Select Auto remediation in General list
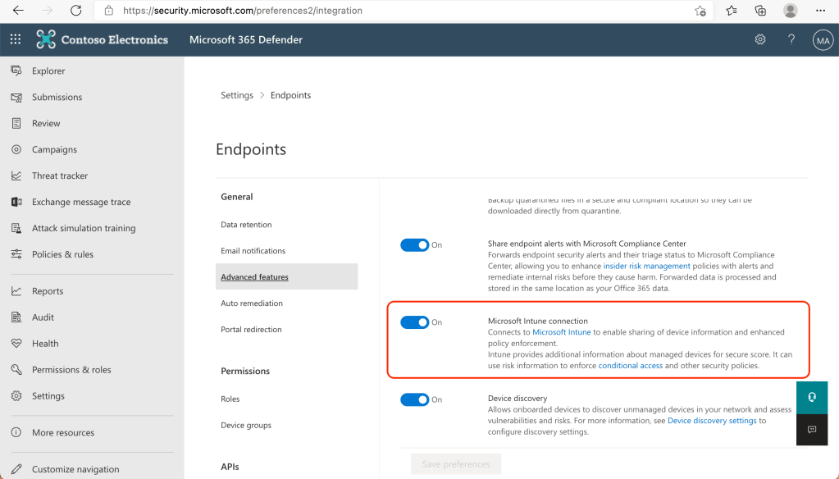Viewport: 839px width, 479px height. [x=252, y=303]
